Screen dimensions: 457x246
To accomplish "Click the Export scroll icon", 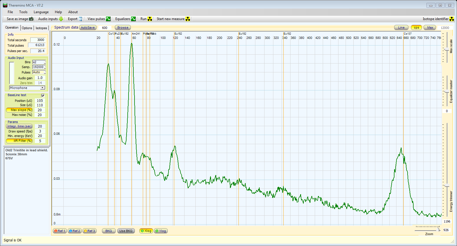I will click(81, 19).
